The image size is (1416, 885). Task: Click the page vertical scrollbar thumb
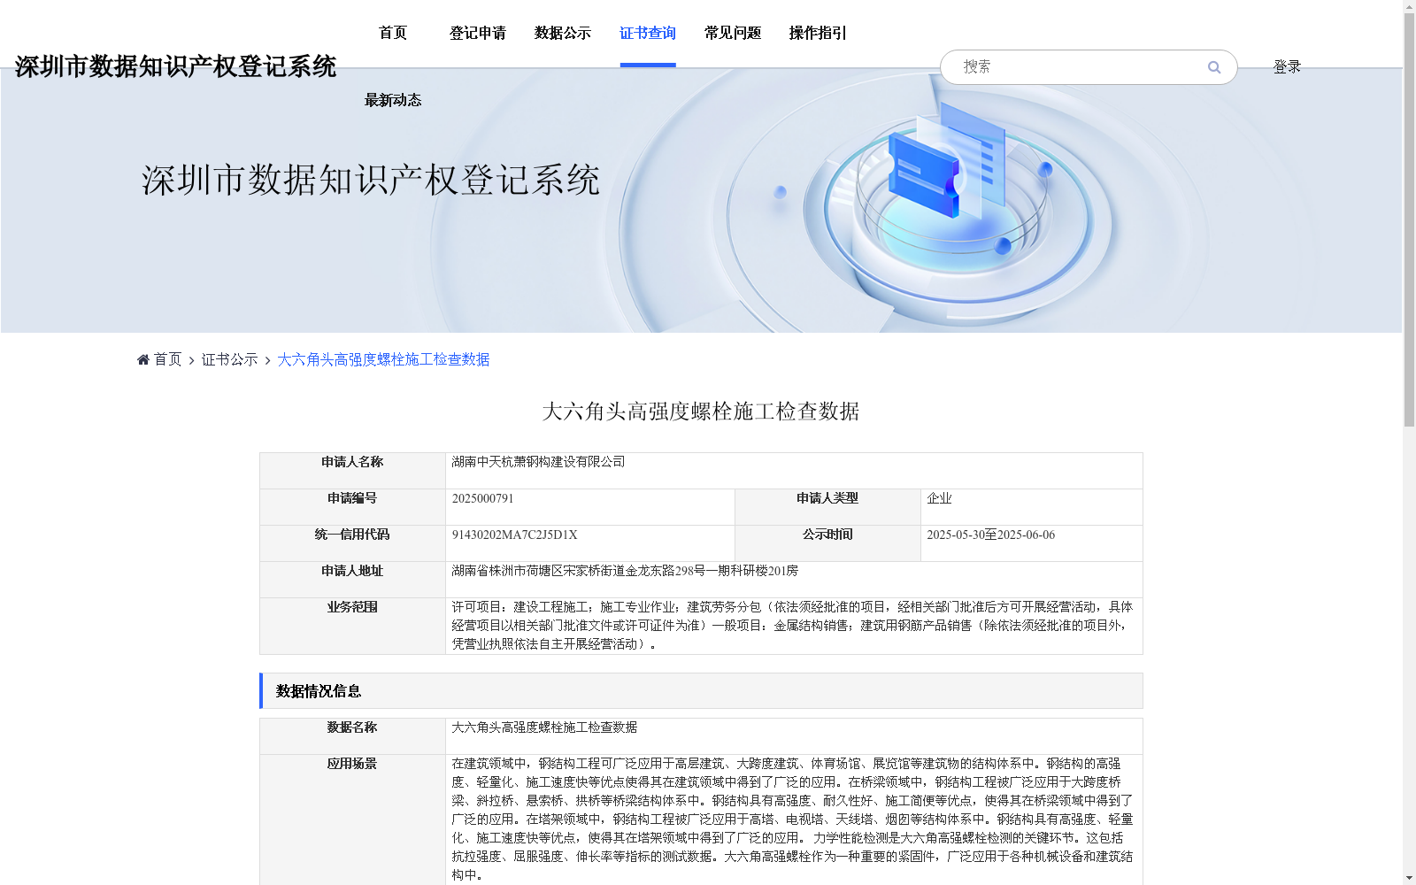pyautogui.click(x=1409, y=219)
